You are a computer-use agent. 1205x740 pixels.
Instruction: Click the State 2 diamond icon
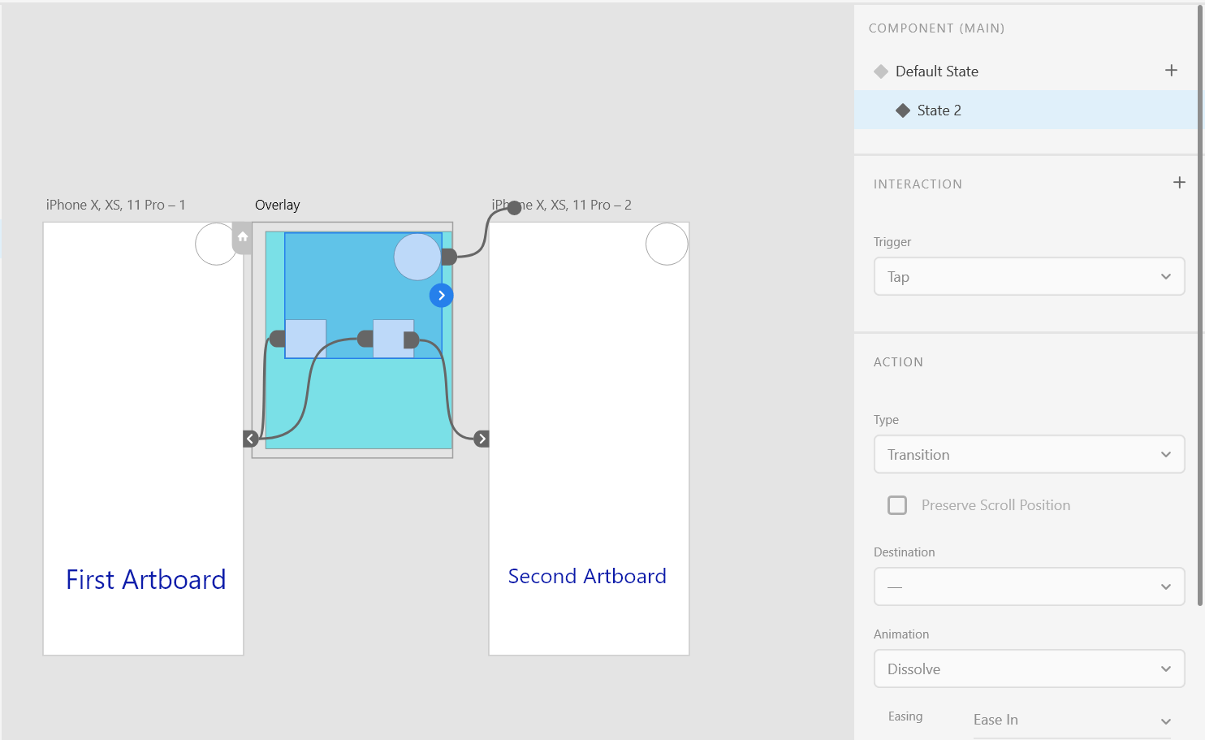[903, 110]
